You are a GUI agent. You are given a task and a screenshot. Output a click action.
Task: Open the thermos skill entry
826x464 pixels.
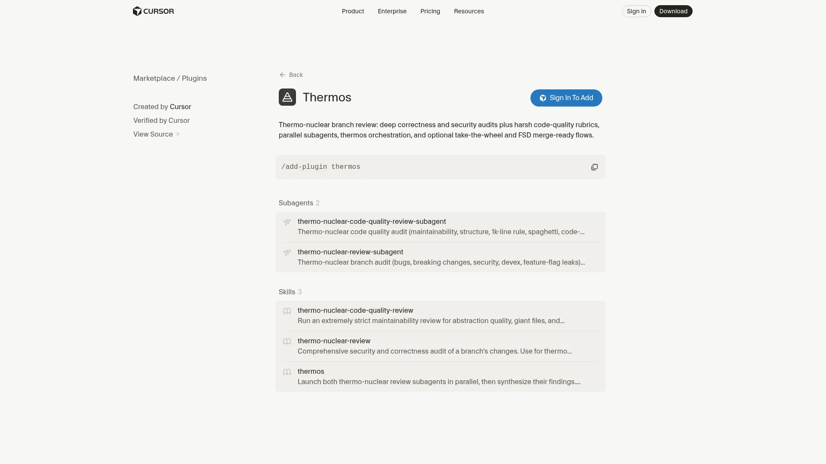click(x=441, y=377)
